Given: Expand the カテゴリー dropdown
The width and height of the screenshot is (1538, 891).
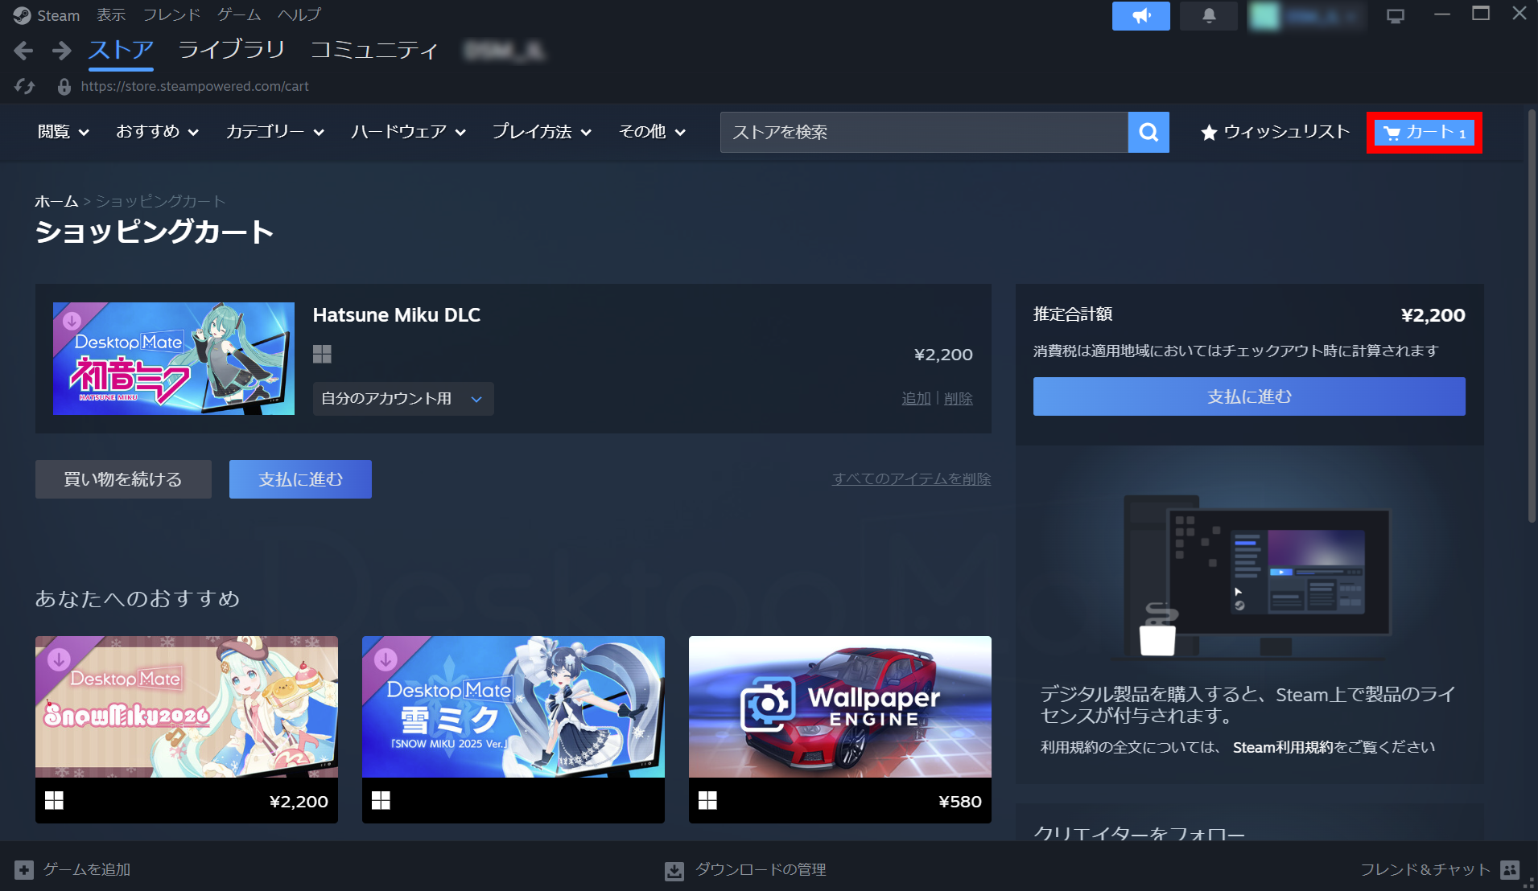Looking at the screenshot, I should click(274, 132).
